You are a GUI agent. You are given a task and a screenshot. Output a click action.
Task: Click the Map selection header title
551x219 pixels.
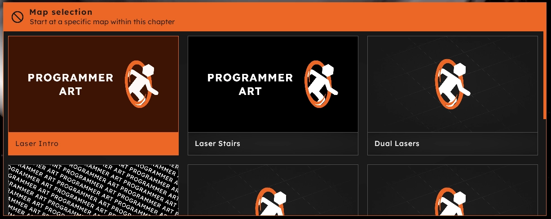[x=61, y=12]
